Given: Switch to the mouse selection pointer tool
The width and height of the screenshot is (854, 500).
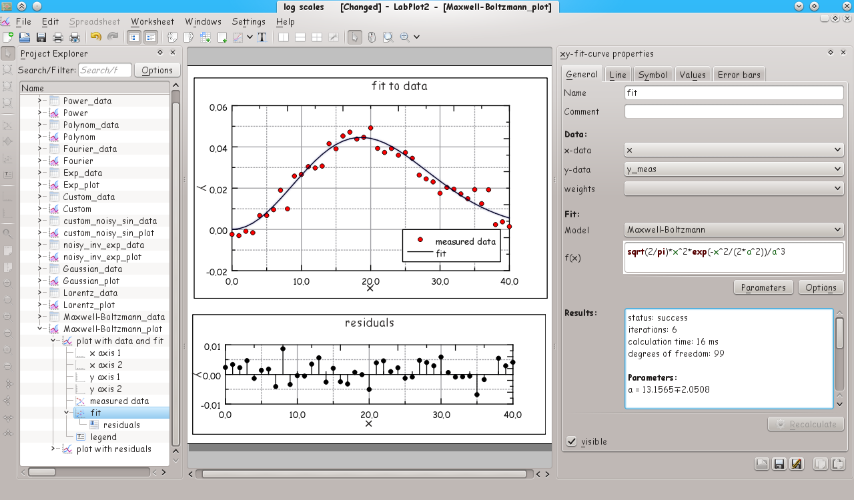Looking at the screenshot, I should click(355, 37).
